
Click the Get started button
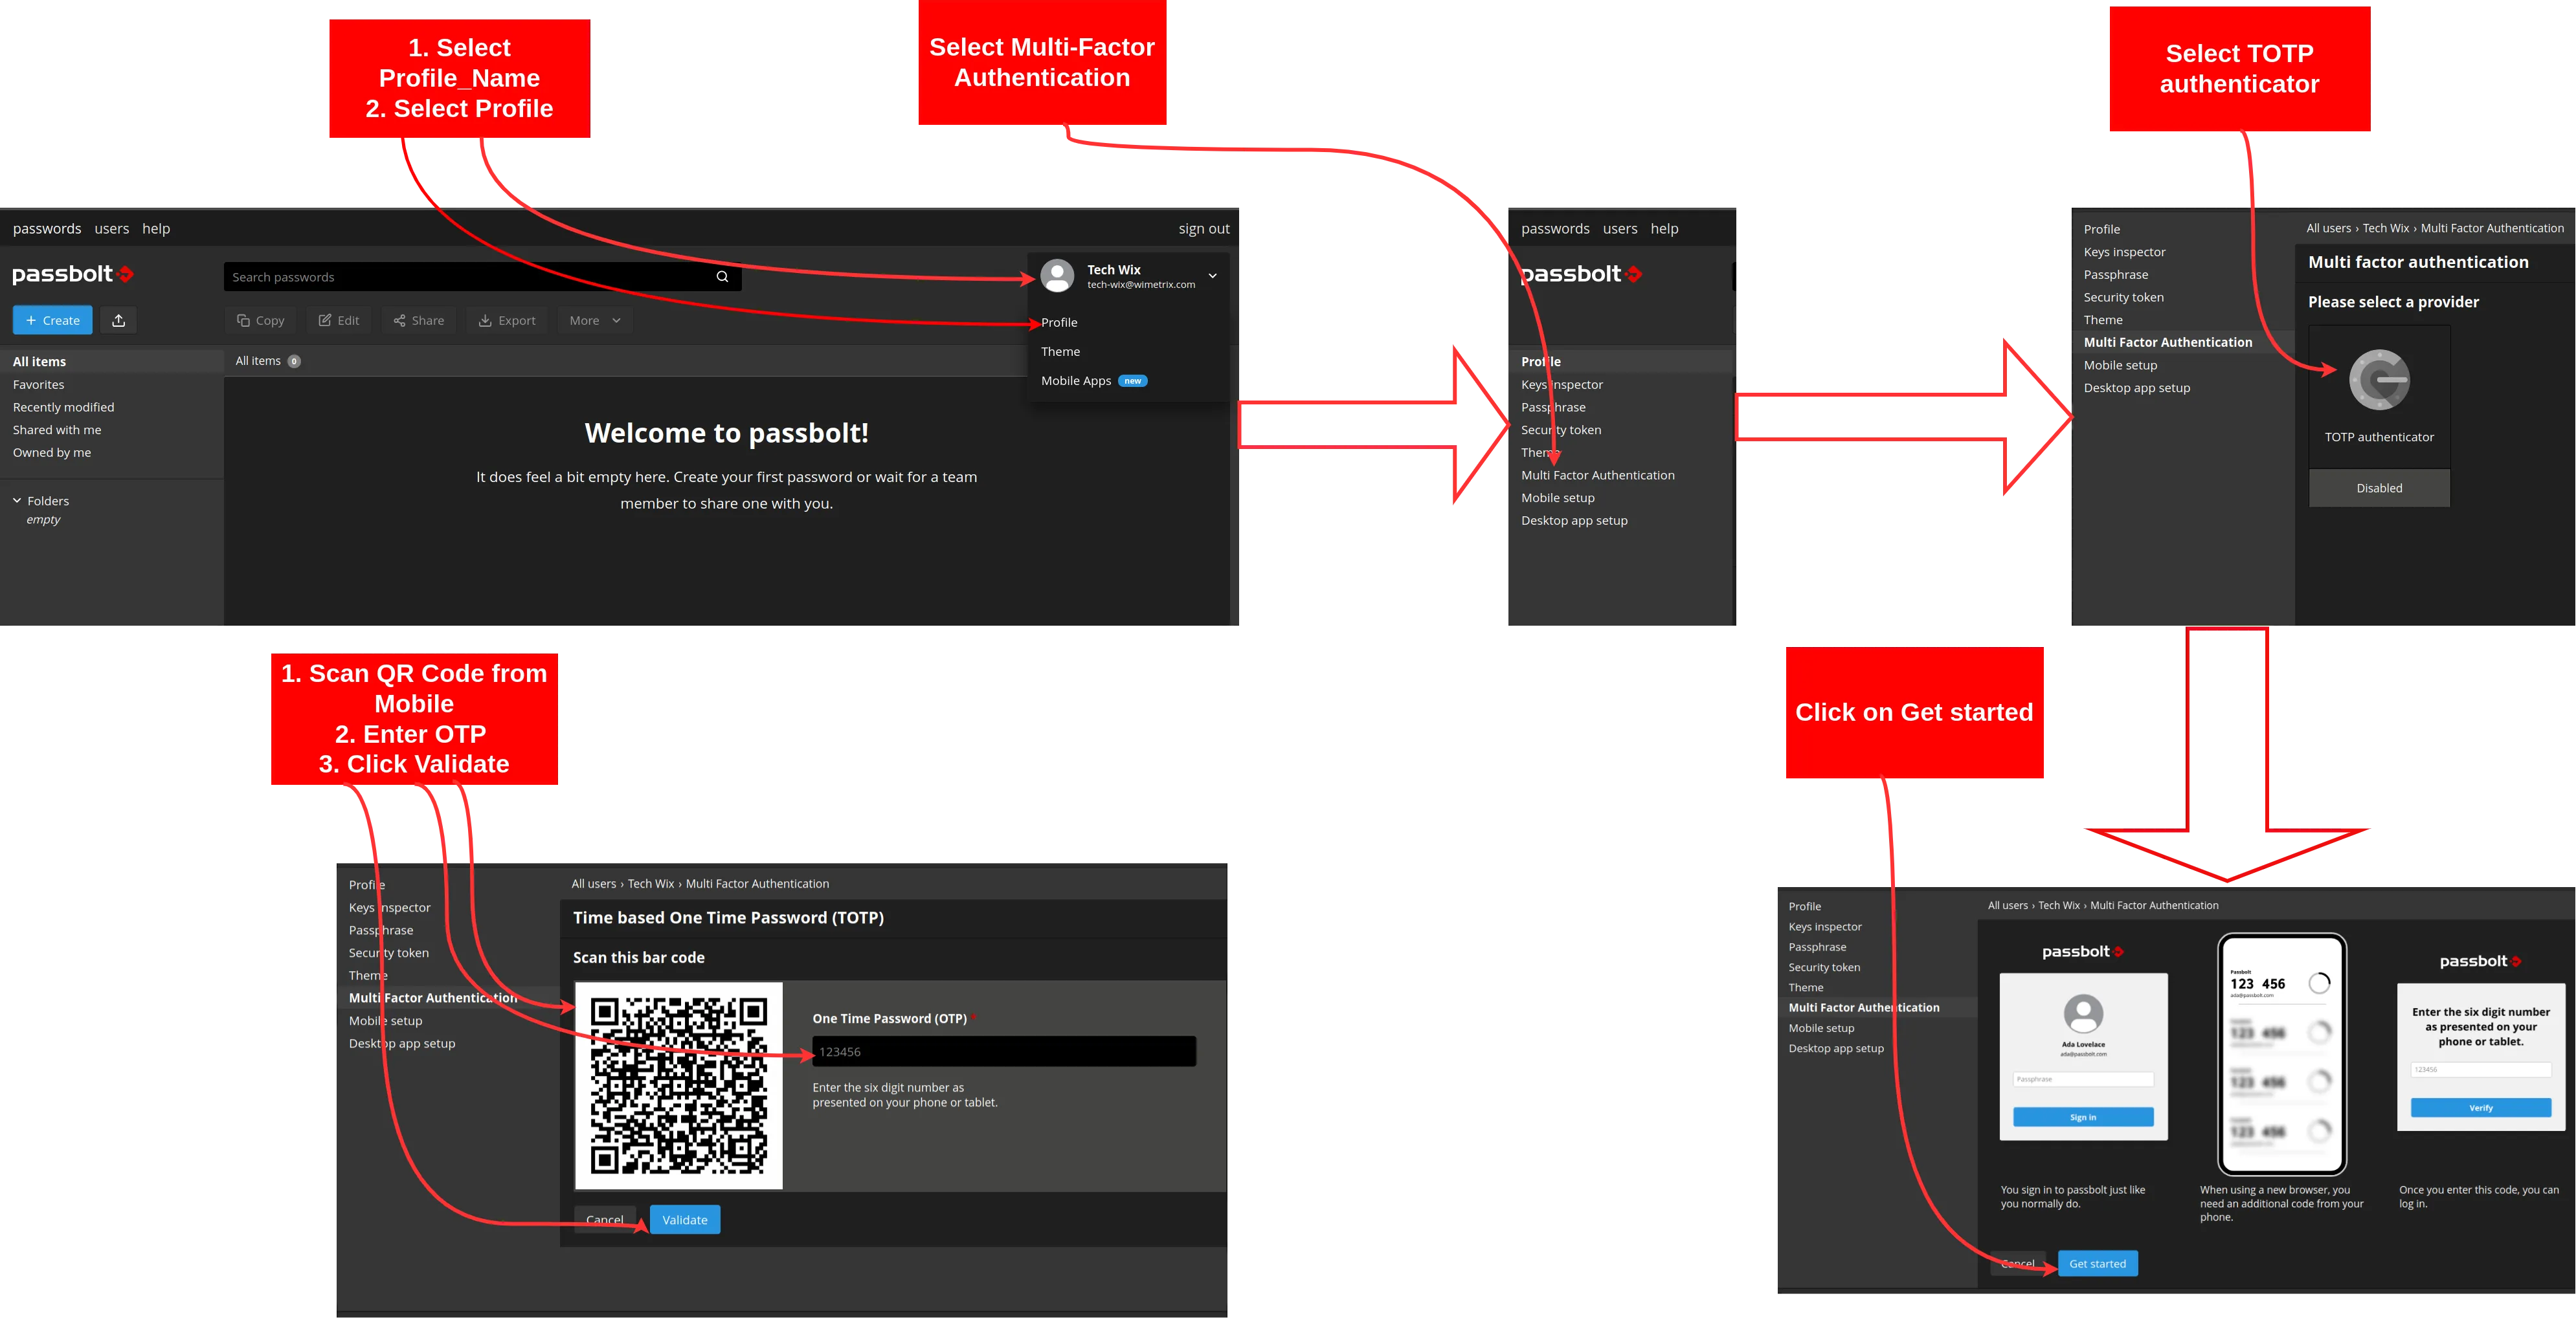2097,1263
